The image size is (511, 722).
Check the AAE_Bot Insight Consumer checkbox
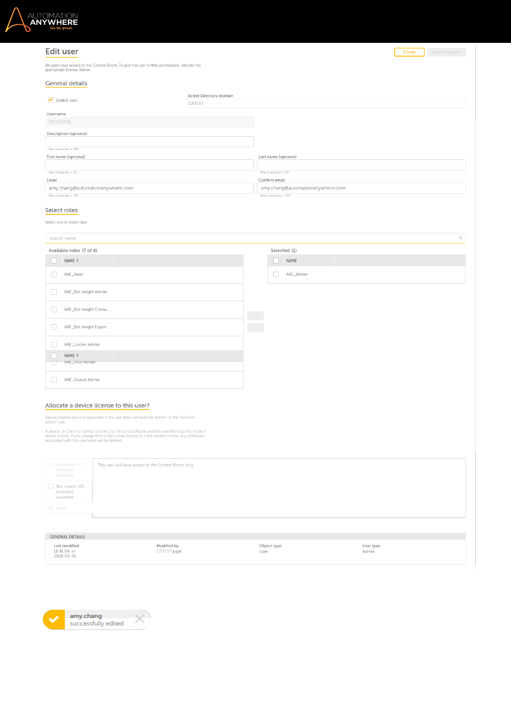click(54, 310)
